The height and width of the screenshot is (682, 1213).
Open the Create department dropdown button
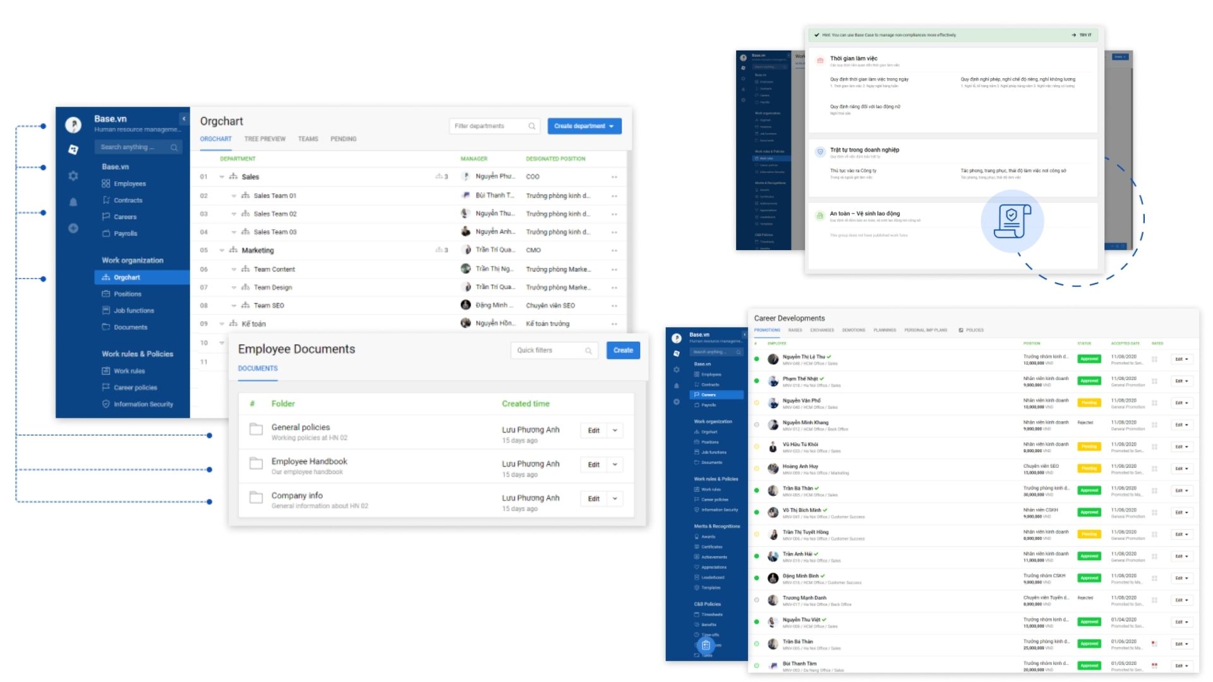point(584,126)
